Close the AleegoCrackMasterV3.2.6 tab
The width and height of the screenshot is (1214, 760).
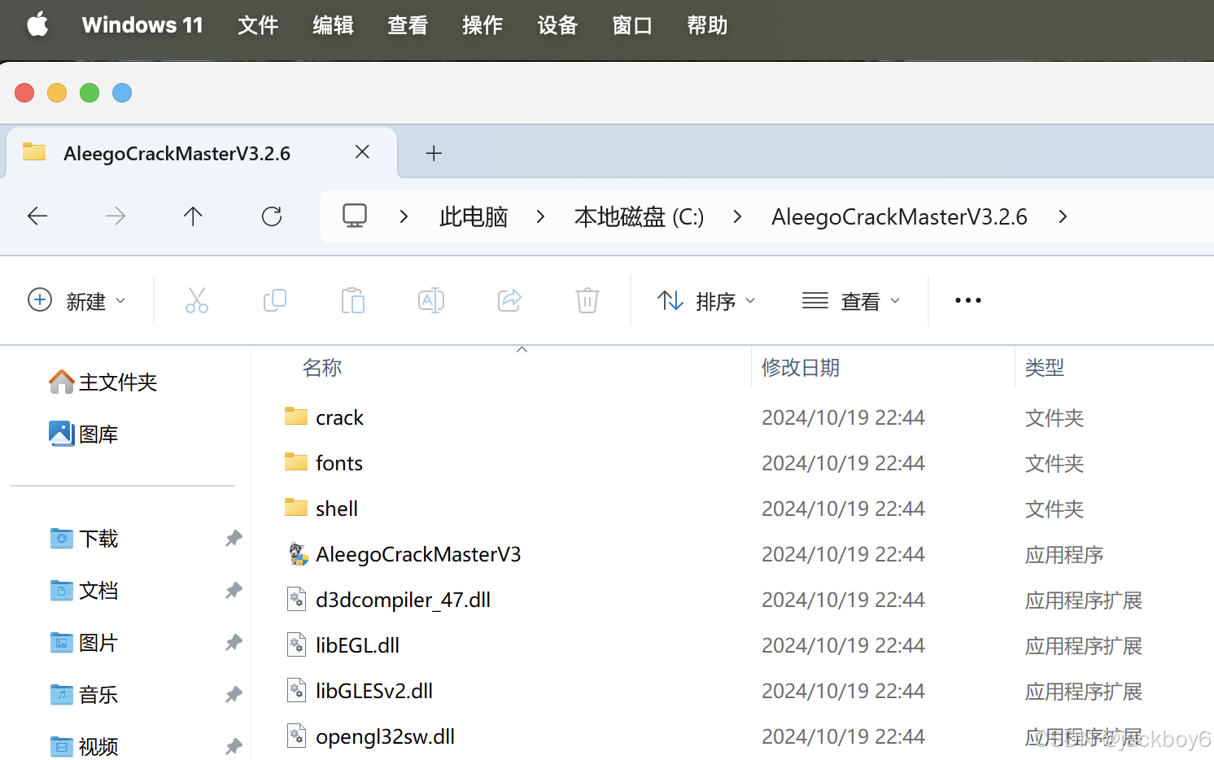[363, 152]
